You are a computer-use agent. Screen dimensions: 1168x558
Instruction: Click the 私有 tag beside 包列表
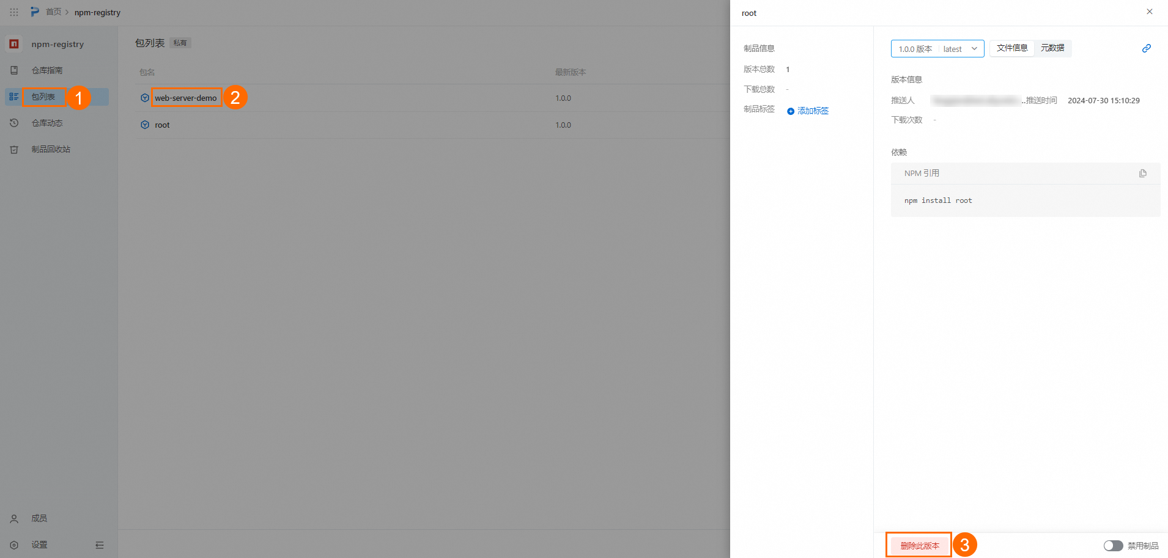tap(180, 43)
